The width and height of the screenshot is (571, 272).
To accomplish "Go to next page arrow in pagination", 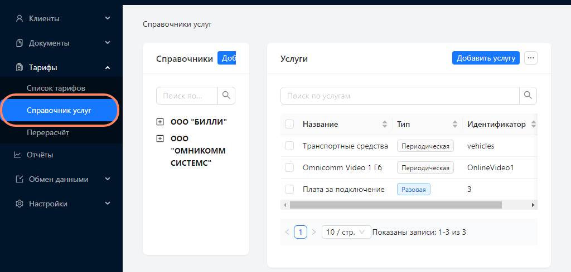I will (314, 232).
